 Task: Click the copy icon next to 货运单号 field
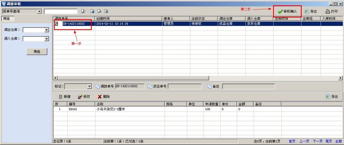coord(150,86)
